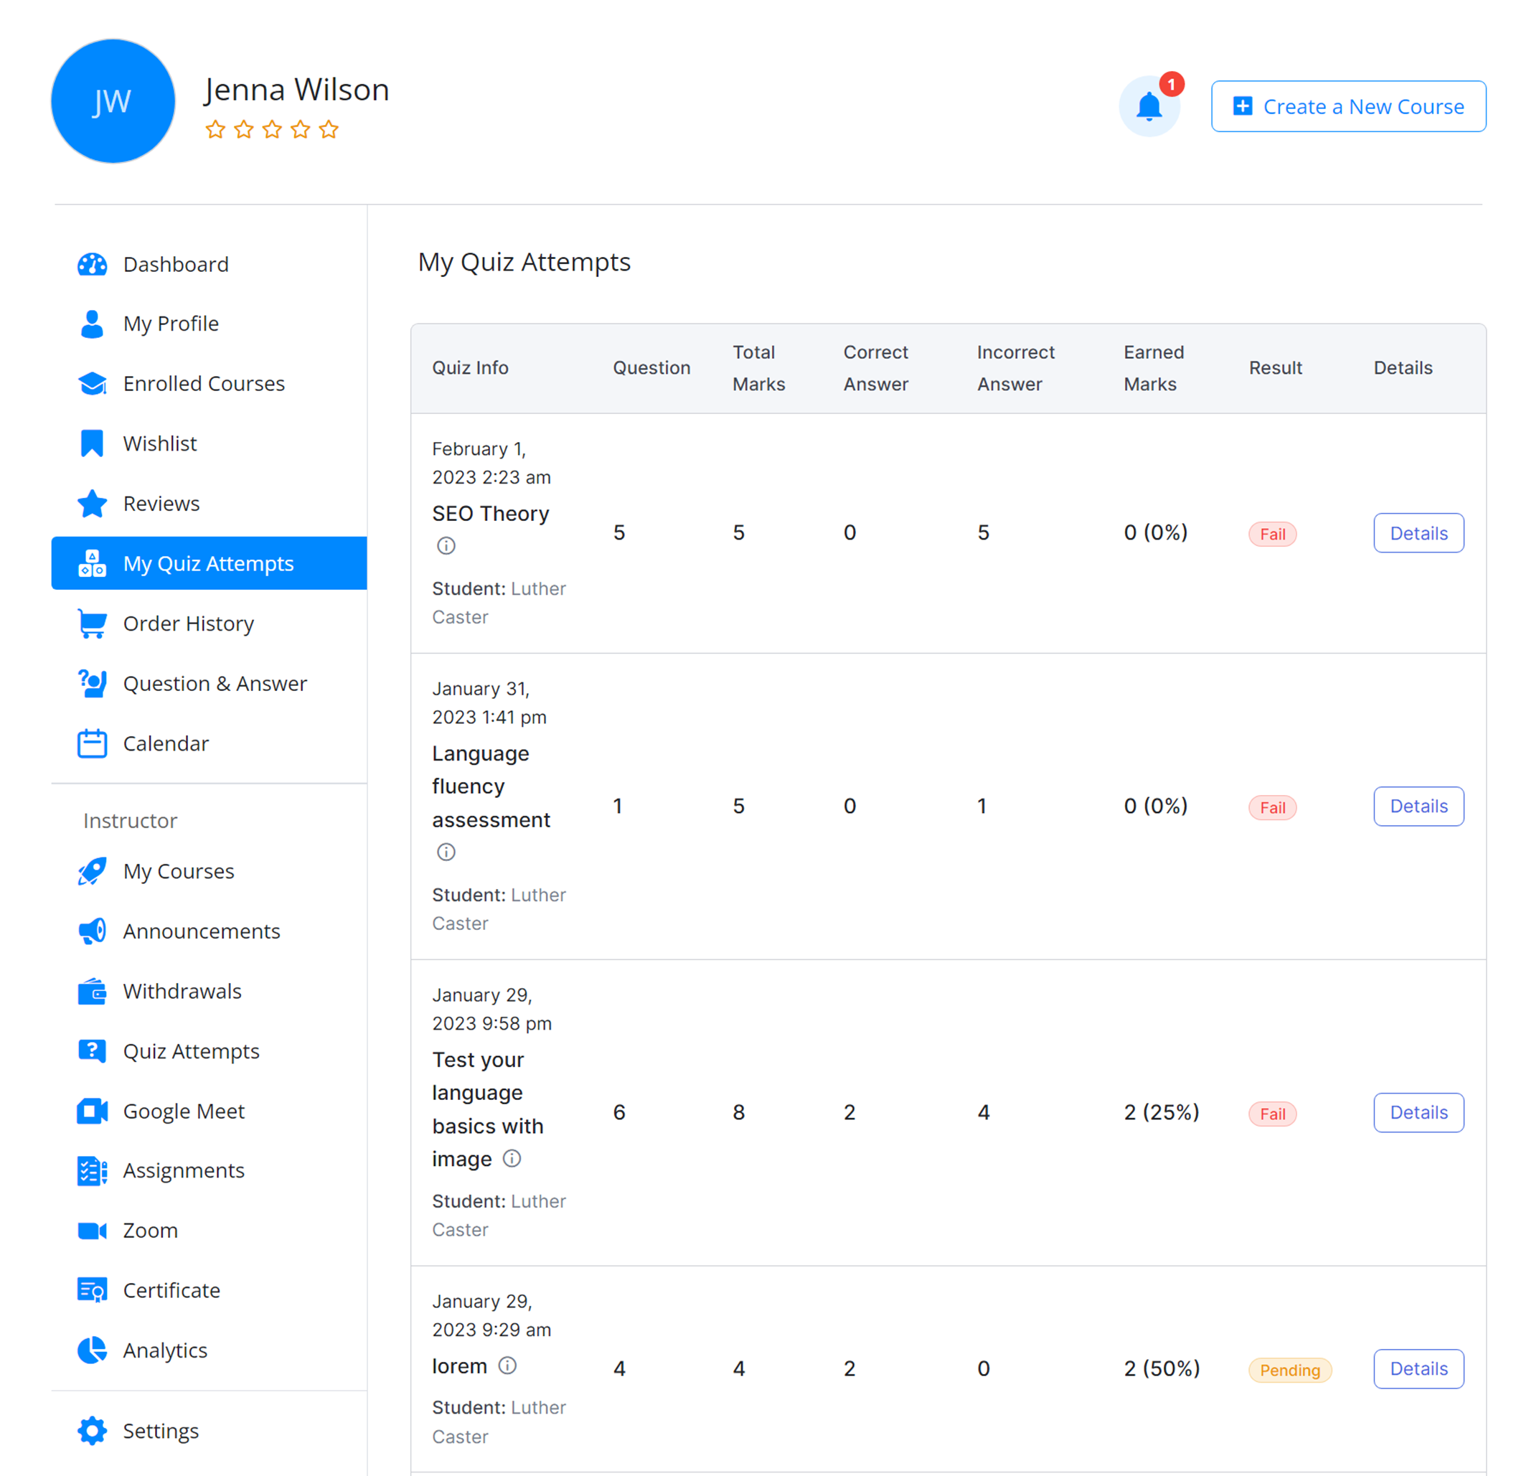The image size is (1539, 1476).
Task: View Details for SEO Theory attempt
Action: point(1418,533)
